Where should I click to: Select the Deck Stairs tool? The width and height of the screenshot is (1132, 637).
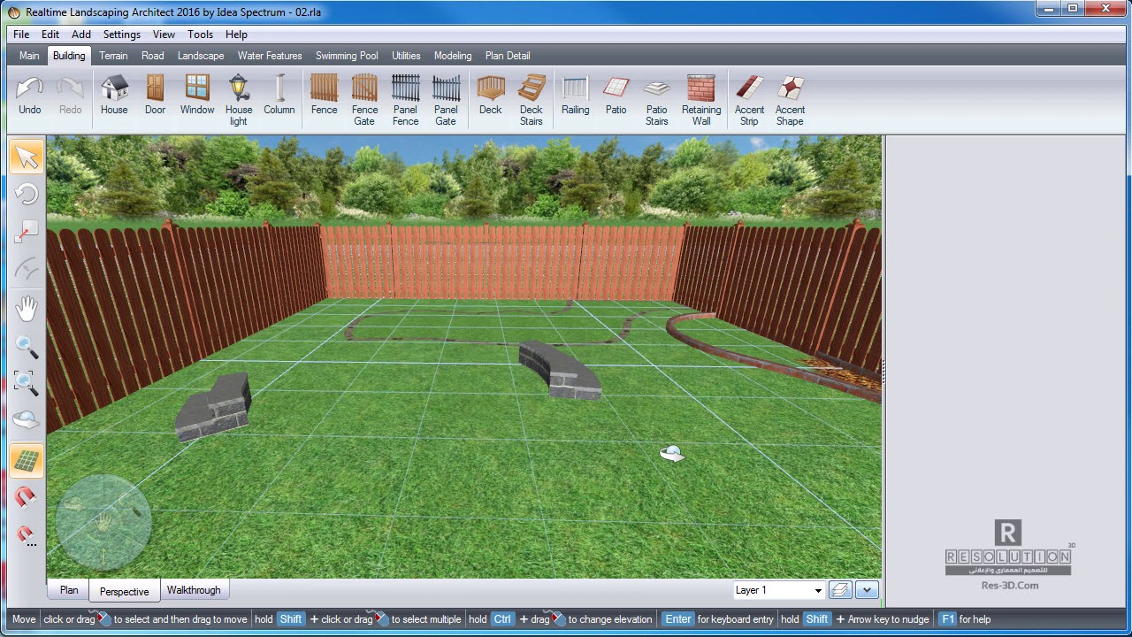coord(532,100)
